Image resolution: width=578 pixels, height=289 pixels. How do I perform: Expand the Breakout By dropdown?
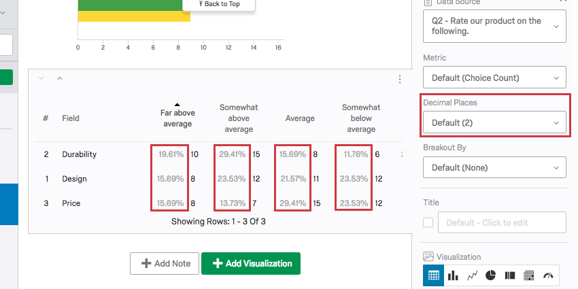pos(494,167)
